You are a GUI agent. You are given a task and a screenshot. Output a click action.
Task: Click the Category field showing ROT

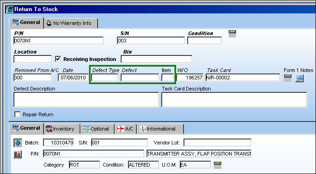tap(84, 165)
